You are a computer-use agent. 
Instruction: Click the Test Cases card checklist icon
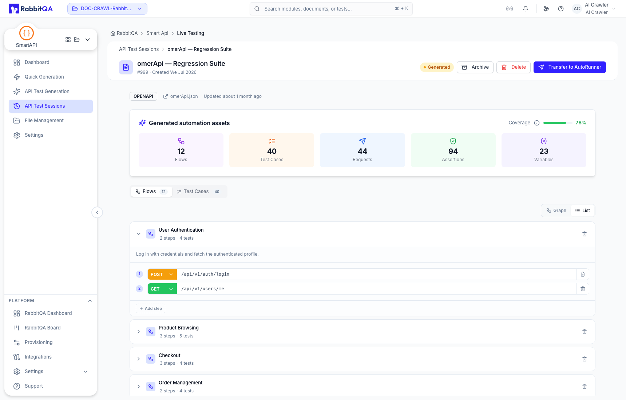[272, 141]
